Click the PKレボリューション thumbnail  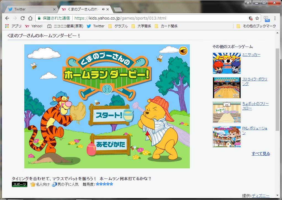tap(227, 137)
